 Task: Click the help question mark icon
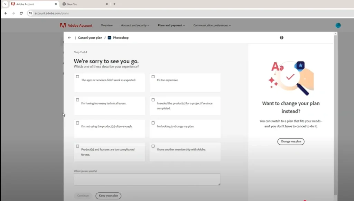click(281, 38)
